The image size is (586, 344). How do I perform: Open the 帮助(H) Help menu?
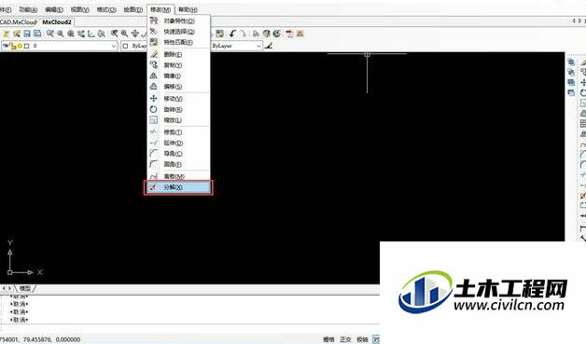[x=188, y=9]
